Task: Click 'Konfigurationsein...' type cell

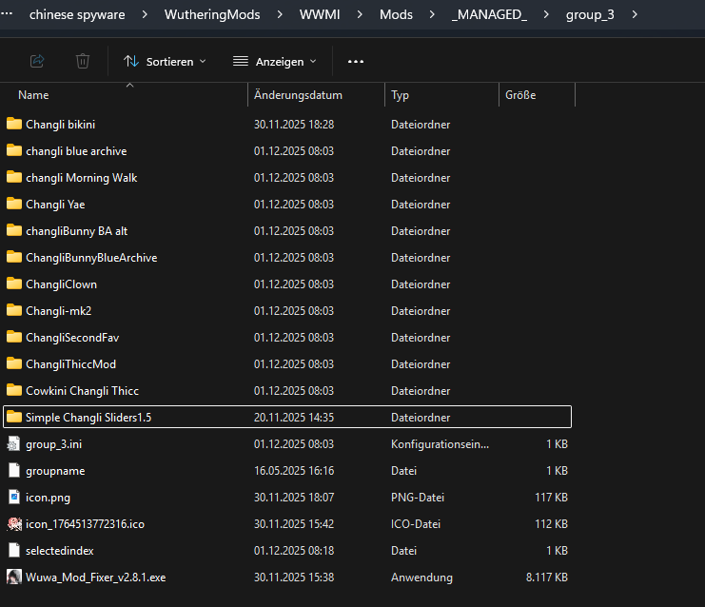Action: [440, 444]
